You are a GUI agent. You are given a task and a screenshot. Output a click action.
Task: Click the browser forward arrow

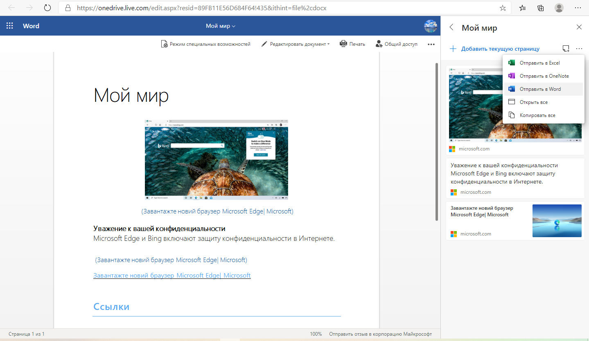(29, 8)
